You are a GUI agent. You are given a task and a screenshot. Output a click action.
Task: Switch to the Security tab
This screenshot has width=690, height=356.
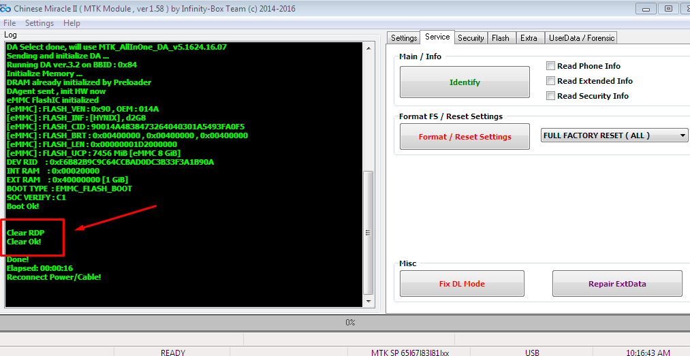coord(471,38)
